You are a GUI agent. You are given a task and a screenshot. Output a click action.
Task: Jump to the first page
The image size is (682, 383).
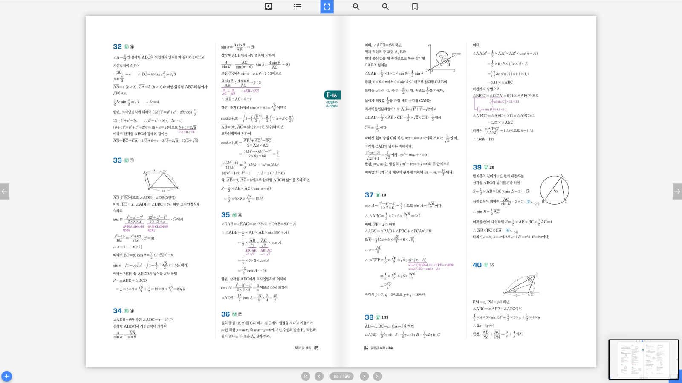[306, 376]
